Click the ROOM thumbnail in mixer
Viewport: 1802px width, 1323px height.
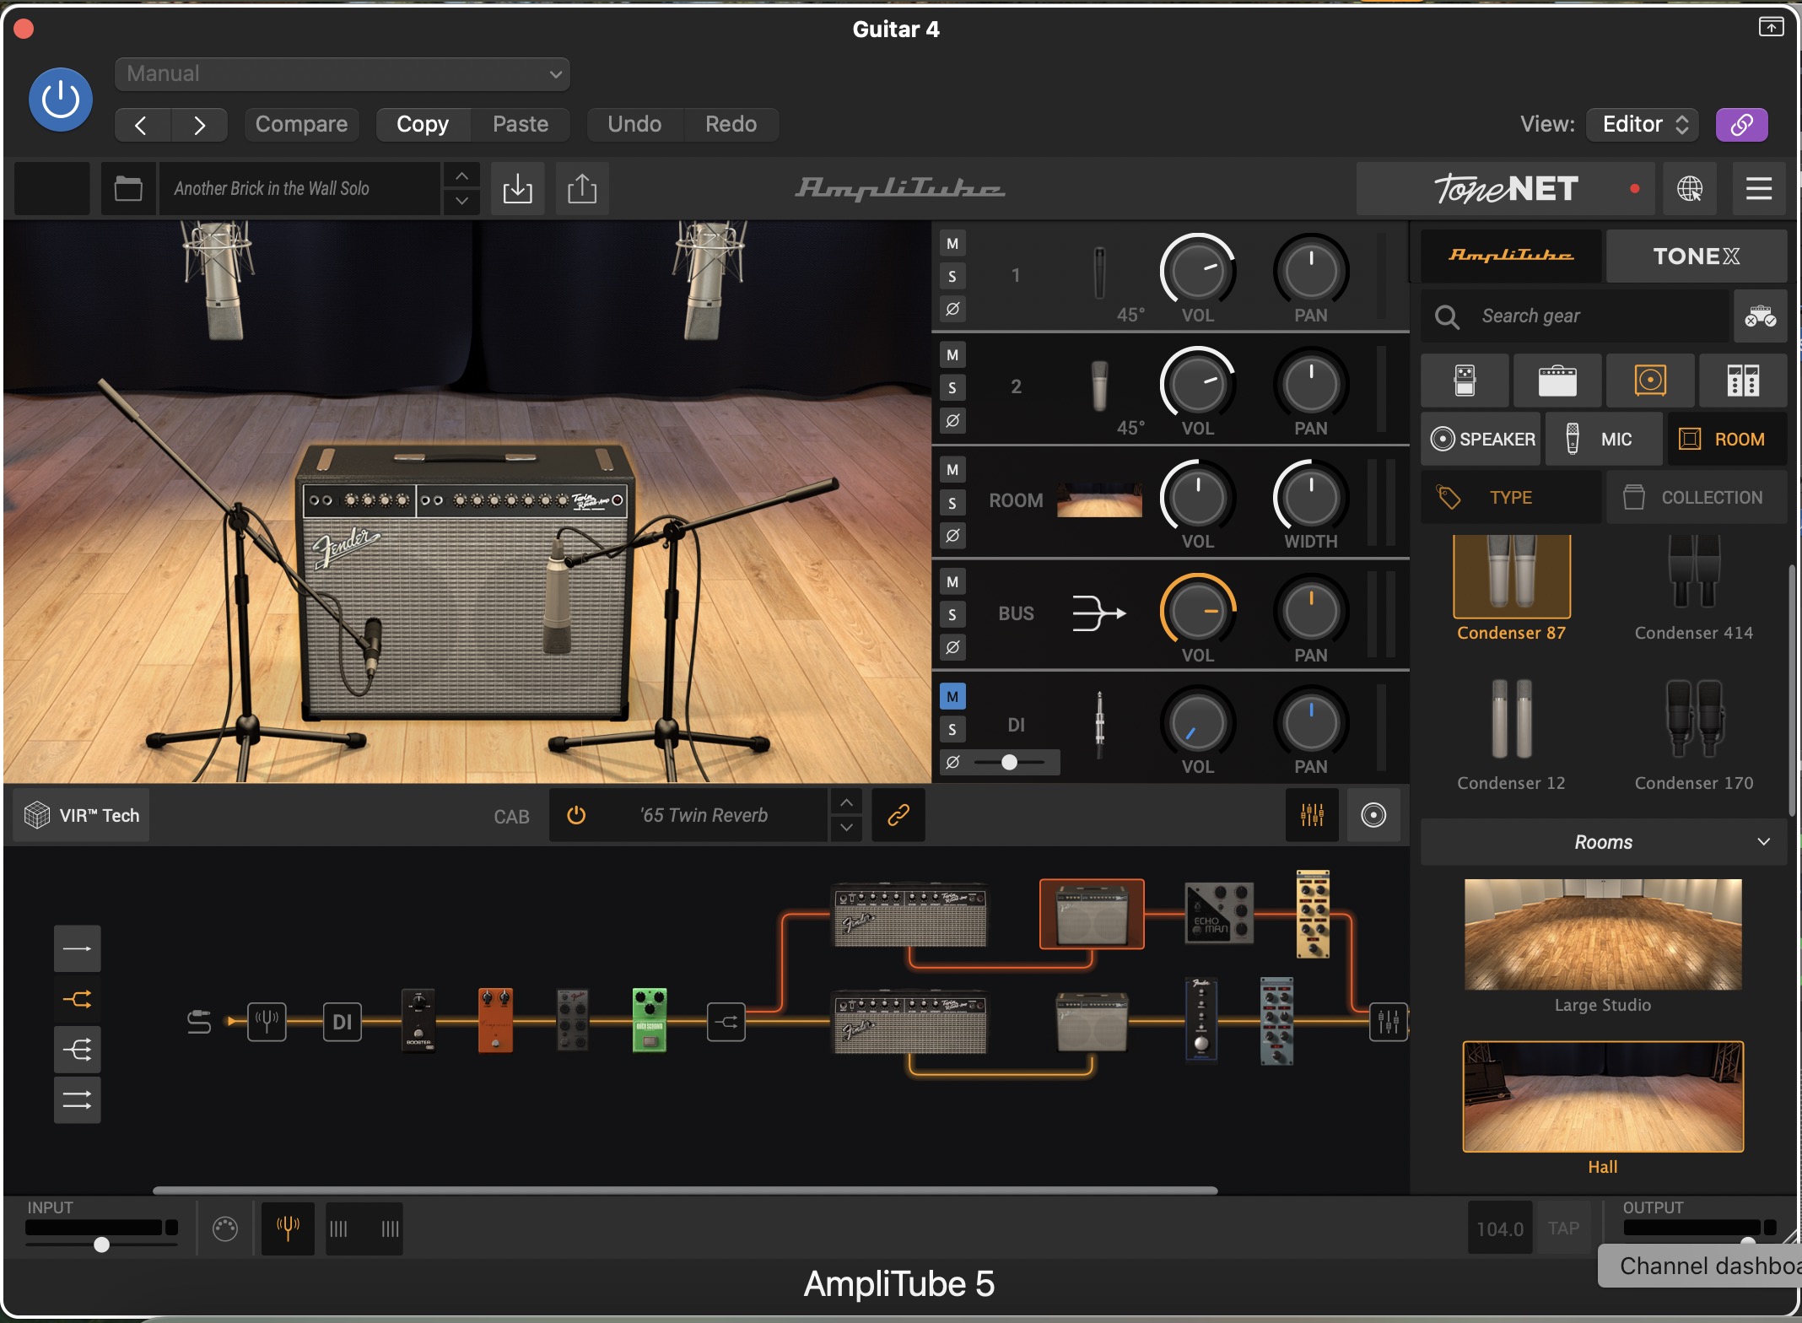(x=1099, y=500)
